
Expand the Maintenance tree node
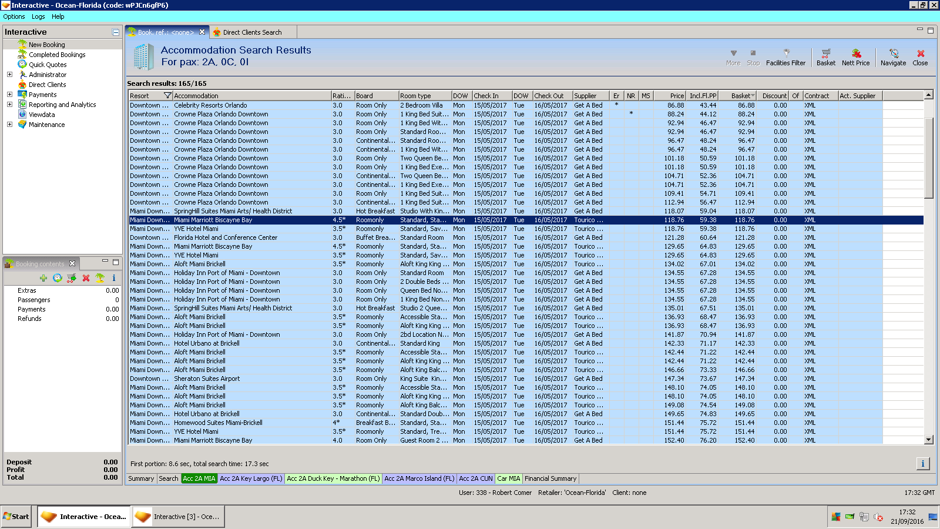click(x=9, y=125)
